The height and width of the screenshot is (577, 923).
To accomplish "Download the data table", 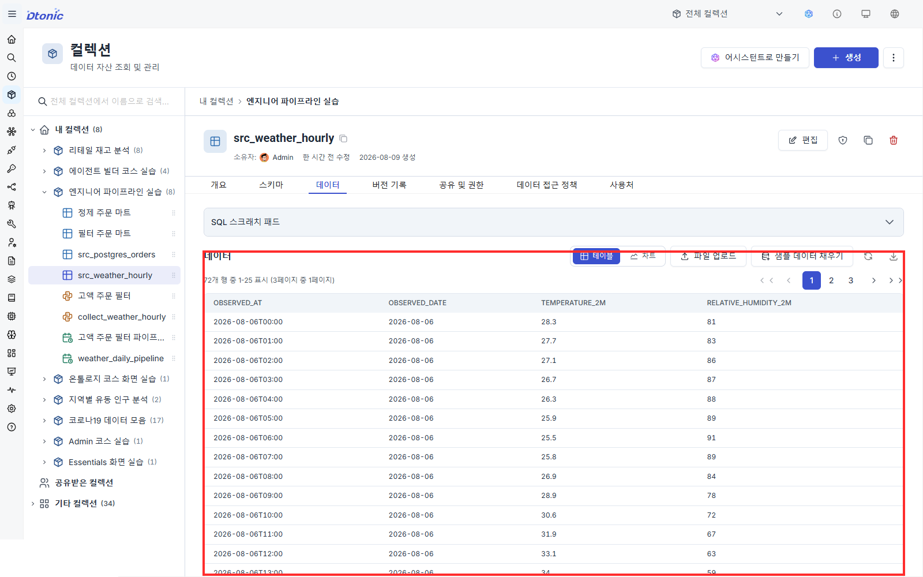I will [x=894, y=256].
